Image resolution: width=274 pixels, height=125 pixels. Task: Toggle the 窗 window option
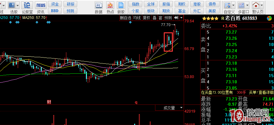tap(160, 18)
